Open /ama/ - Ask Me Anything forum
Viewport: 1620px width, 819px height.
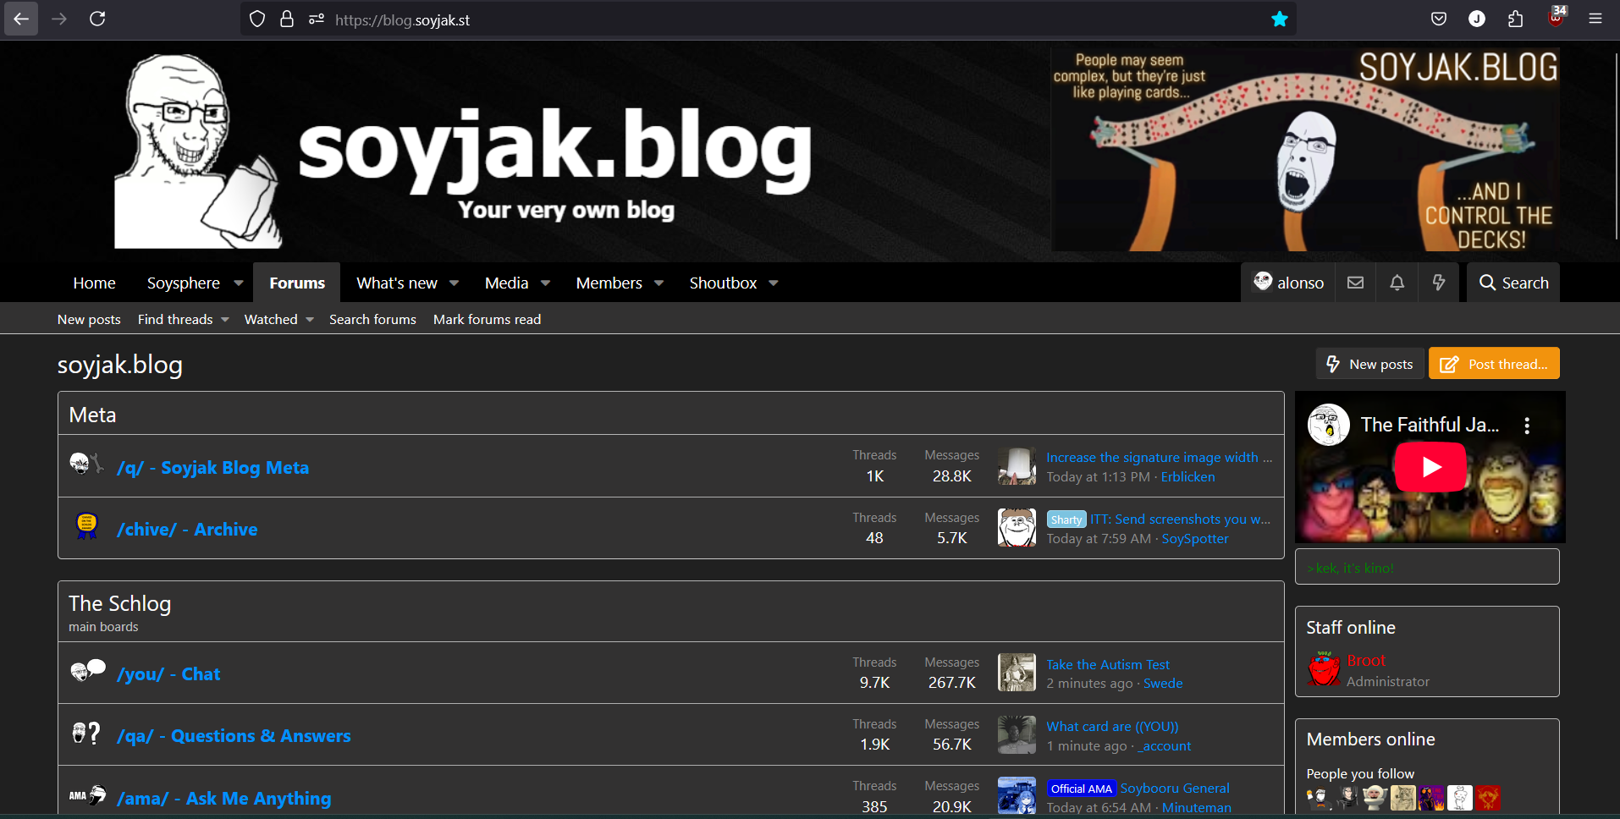click(x=223, y=799)
